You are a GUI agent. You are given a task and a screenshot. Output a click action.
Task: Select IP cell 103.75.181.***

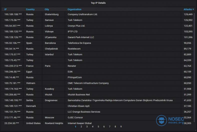point(12,83)
